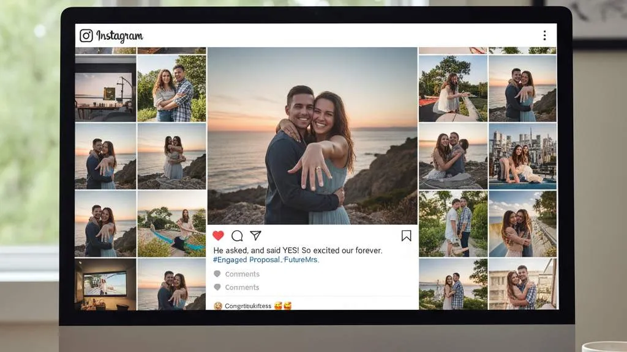The height and width of the screenshot is (352, 627).
Task: Click the speech bubble icon beside first Comments
Action: [217, 274]
